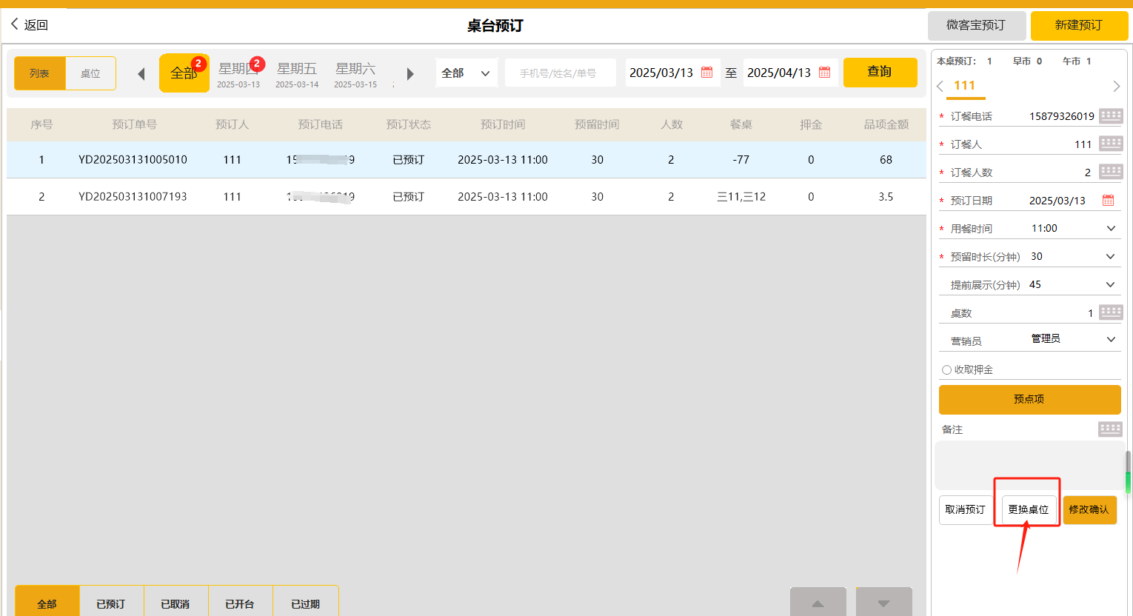Expand the 全部 status filter dropdown
The height and width of the screenshot is (616, 1133).
coord(466,73)
